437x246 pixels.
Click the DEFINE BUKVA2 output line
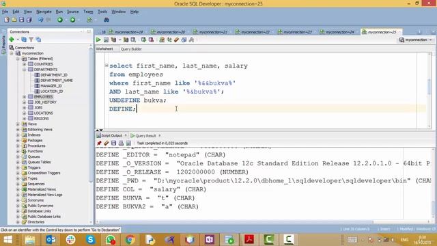(147, 206)
